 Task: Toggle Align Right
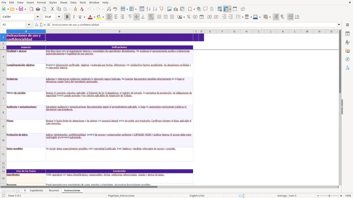pos(122,17)
